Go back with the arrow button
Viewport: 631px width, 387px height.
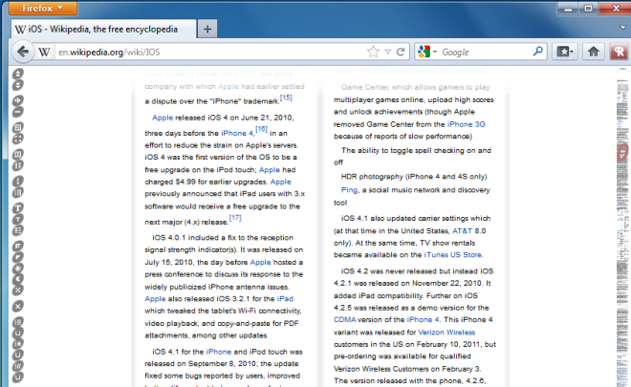23,52
